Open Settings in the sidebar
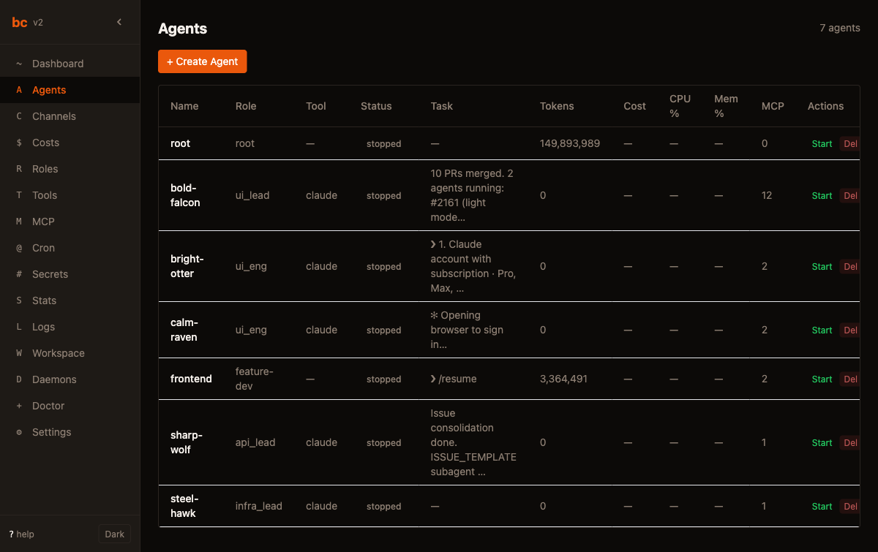Screen dimensions: 878x552 [70, 432]
